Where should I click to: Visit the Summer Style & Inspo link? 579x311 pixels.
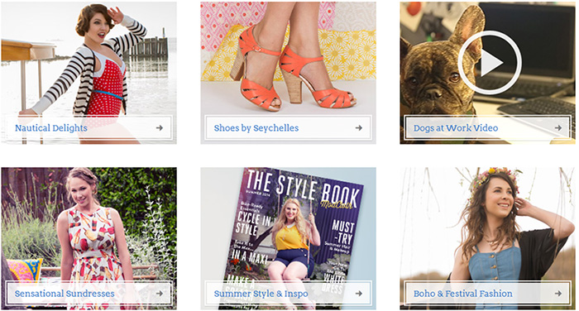coord(261,294)
